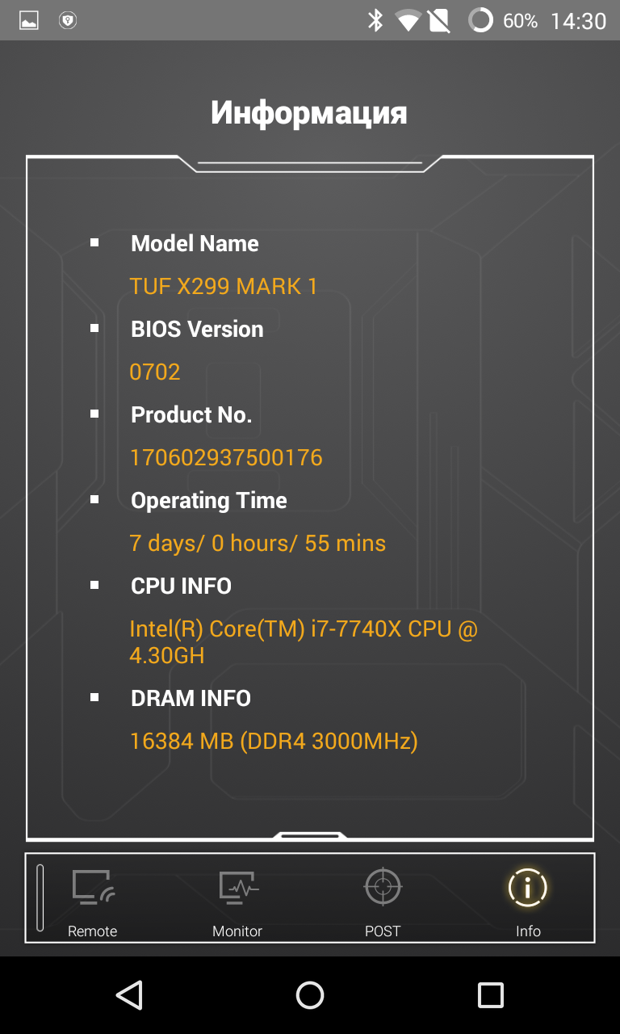Switch to the Remote tab label
Image resolution: width=620 pixels, height=1034 pixels.
click(x=93, y=931)
